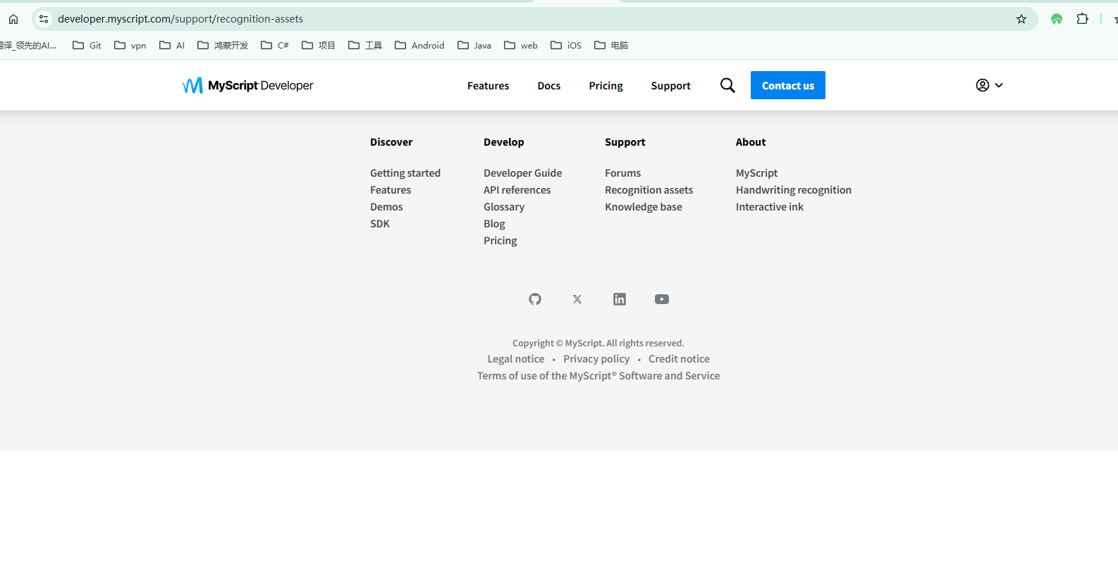
Task: Open site information icon in address bar
Action: [x=44, y=19]
